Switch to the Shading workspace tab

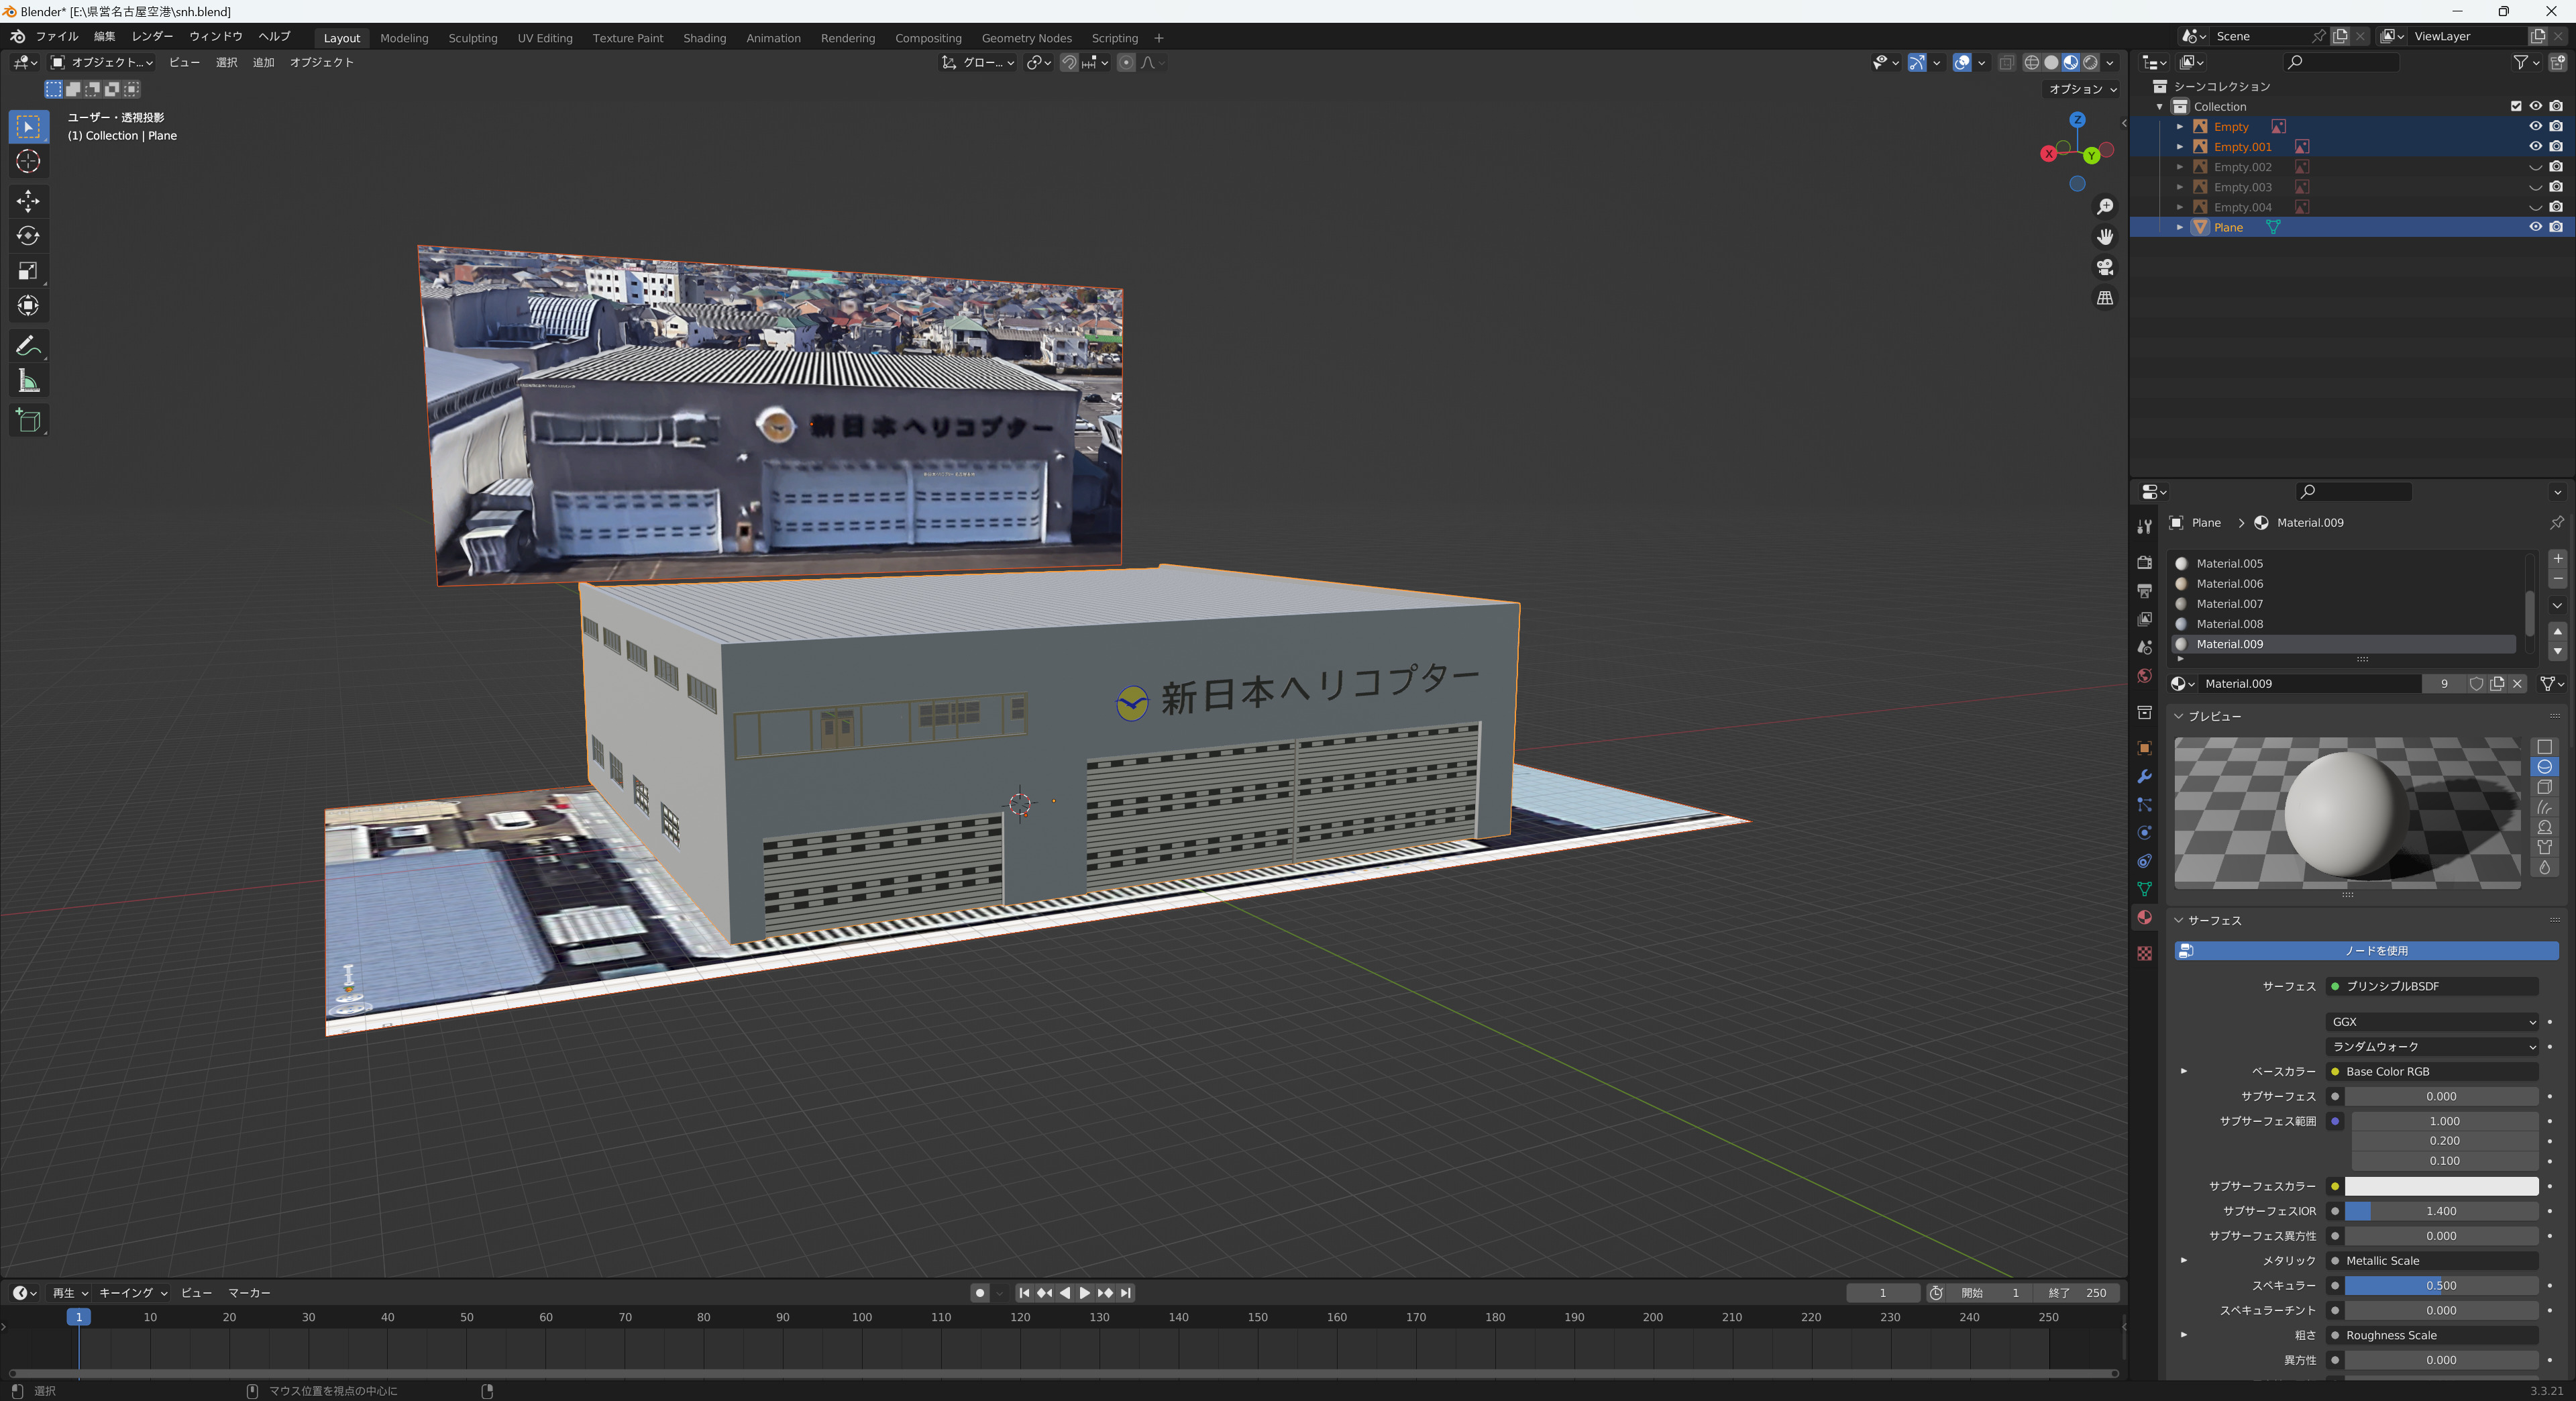tap(704, 38)
